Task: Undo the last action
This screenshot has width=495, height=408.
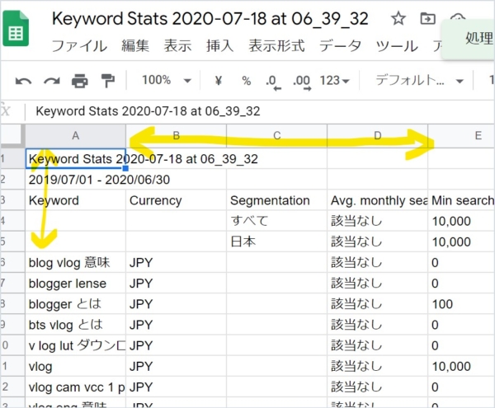Action: coord(23,81)
